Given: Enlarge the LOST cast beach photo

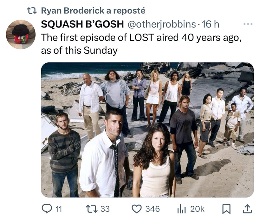Looking at the screenshot, I should [x=147, y=130].
